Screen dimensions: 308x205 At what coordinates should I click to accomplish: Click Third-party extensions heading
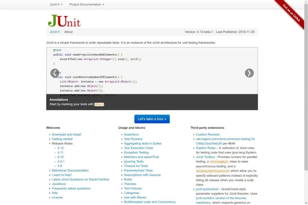click(207, 128)
